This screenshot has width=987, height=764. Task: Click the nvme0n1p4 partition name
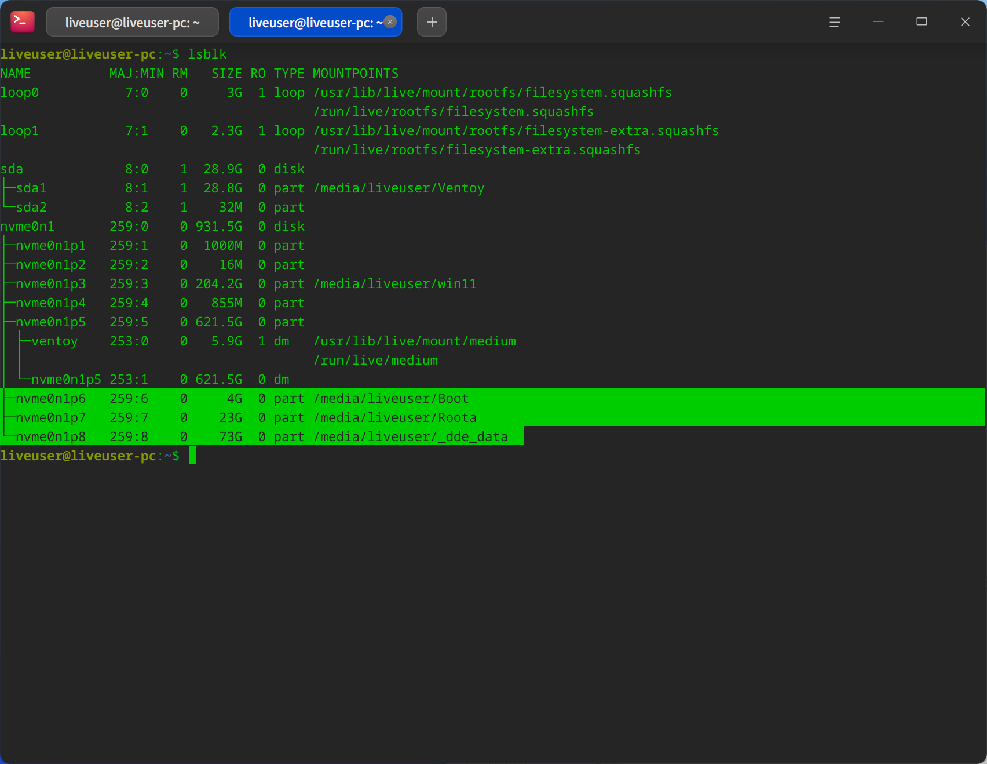click(x=51, y=303)
